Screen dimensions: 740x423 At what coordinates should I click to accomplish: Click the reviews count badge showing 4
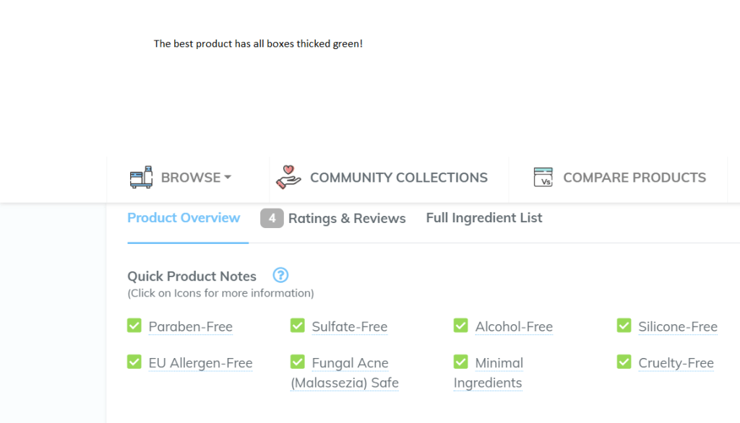(x=272, y=218)
